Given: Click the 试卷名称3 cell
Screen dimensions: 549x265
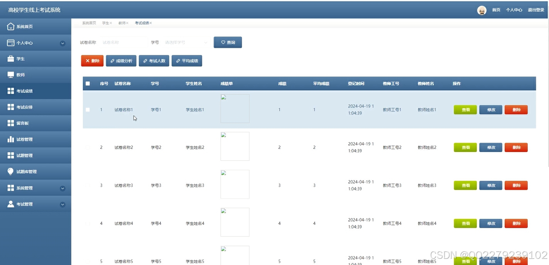Looking at the screenshot, I should click(124, 185).
